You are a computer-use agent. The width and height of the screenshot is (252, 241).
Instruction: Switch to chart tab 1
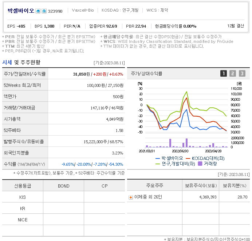coord(223,73)
